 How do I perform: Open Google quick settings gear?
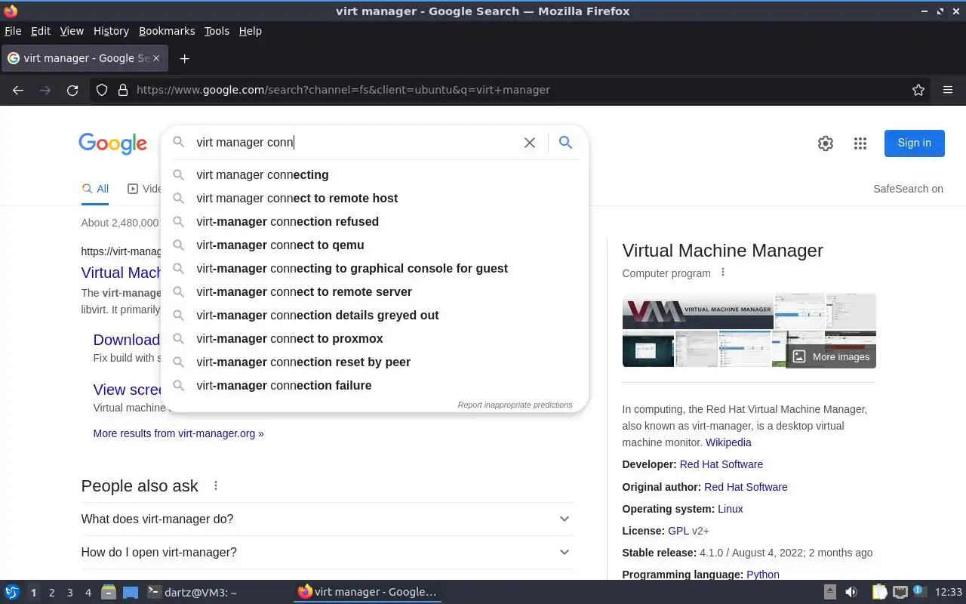826,143
